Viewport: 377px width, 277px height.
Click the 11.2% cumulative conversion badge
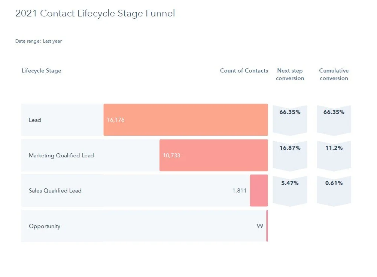(x=334, y=154)
